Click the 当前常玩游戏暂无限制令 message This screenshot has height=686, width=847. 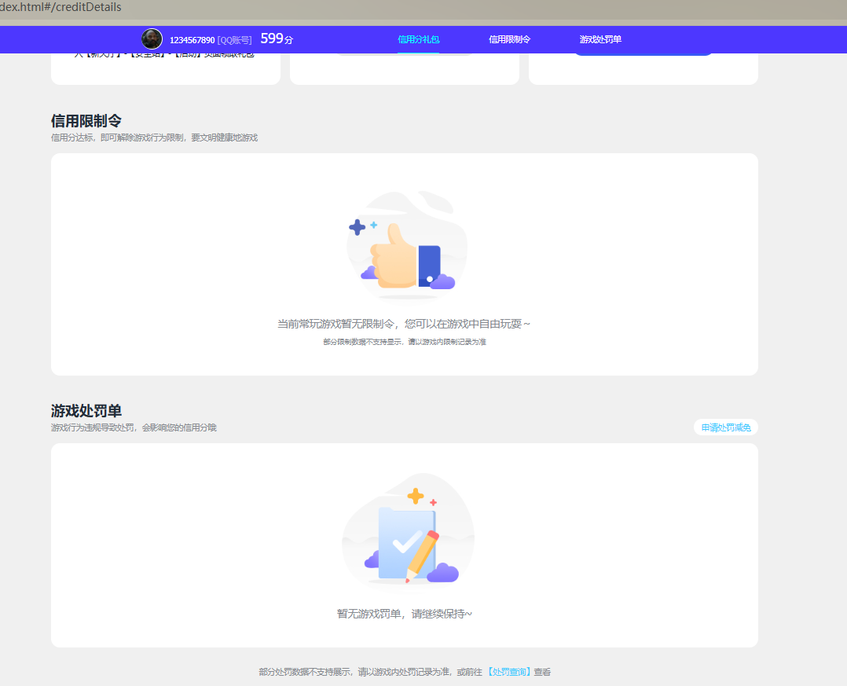pyautogui.click(x=404, y=324)
